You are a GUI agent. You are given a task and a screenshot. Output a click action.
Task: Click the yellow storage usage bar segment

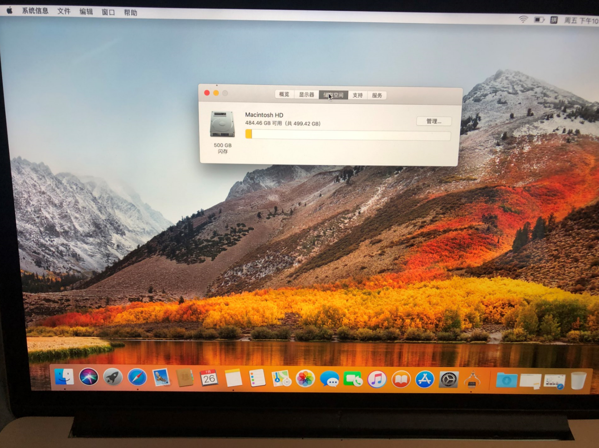coord(249,134)
